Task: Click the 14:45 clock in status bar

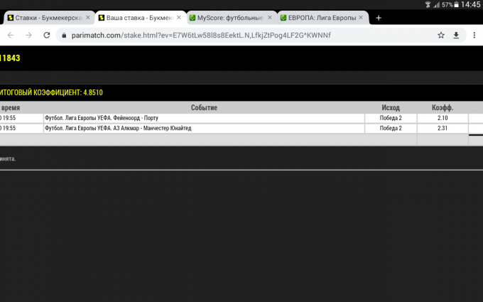Action: coord(470,4)
